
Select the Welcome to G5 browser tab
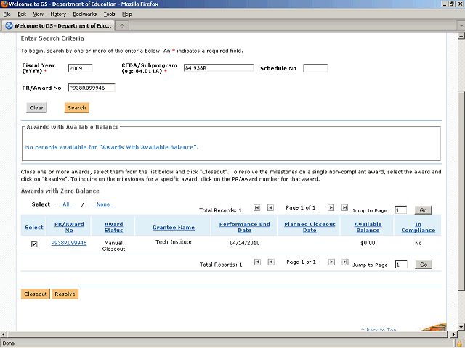pyautogui.click(x=58, y=26)
